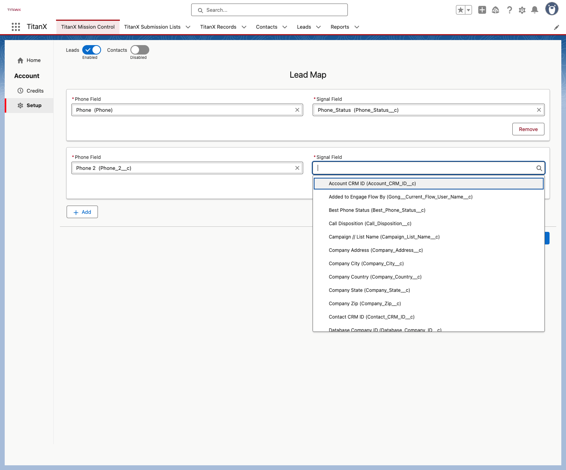Click the Favorites star icon

click(x=460, y=10)
